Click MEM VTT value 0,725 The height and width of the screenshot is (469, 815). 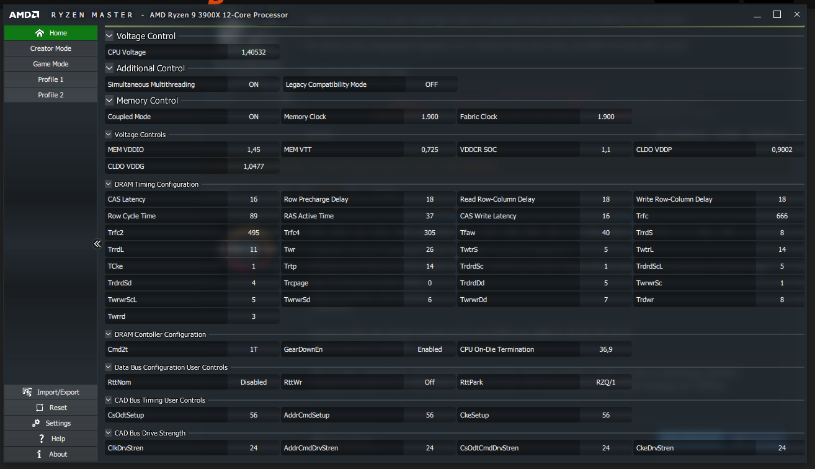coord(430,150)
